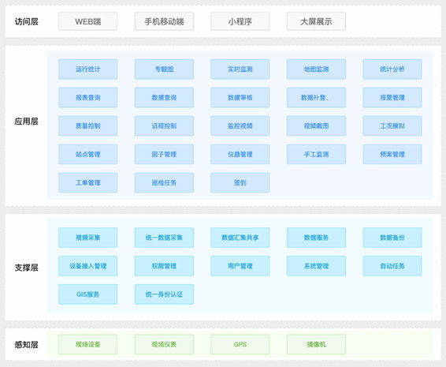Select the 签到 module
Viewport: 446px width, 367px height.
[240, 182]
